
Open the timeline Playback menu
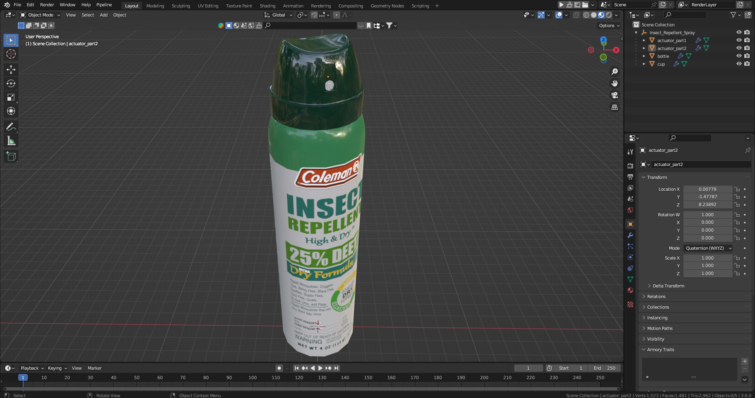32,368
